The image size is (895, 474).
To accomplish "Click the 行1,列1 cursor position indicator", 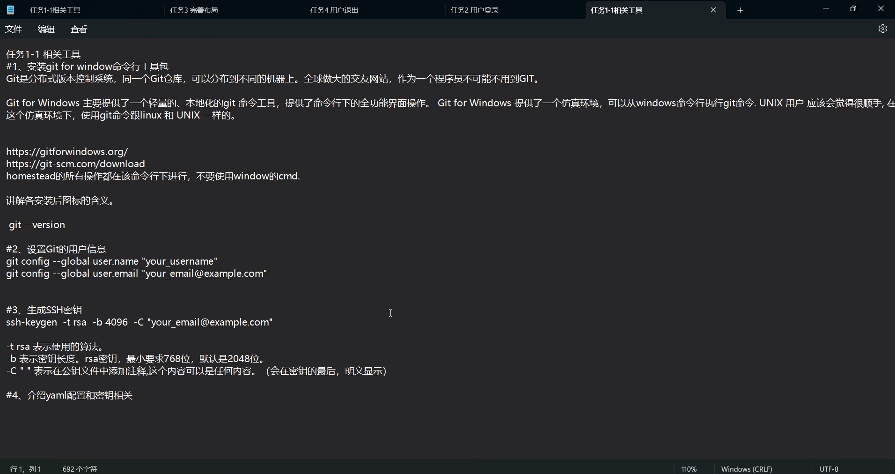I will pyautogui.click(x=26, y=468).
